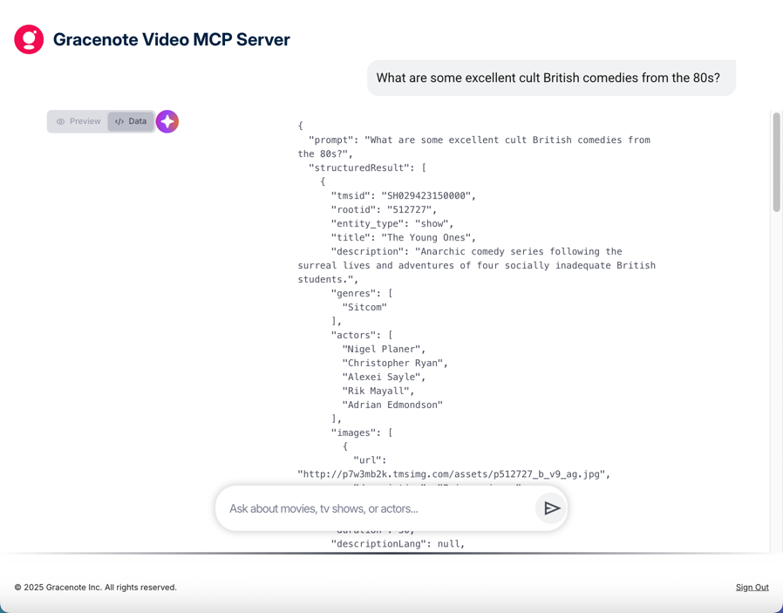Click the purple sparkle AI icon
Screen dimensions: 783x613
click(167, 121)
